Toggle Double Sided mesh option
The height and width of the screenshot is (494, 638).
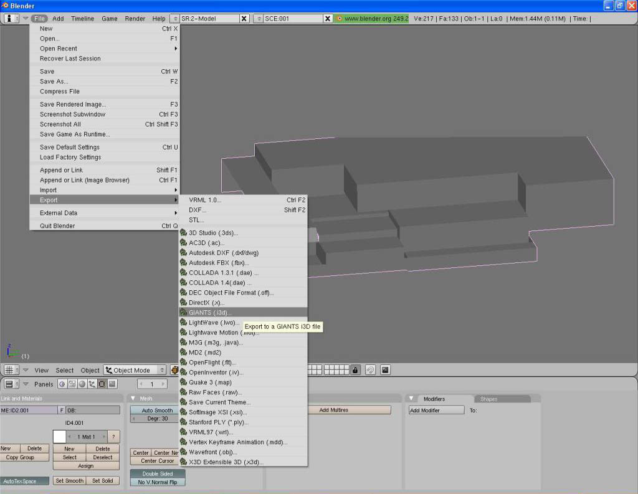point(157,473)
